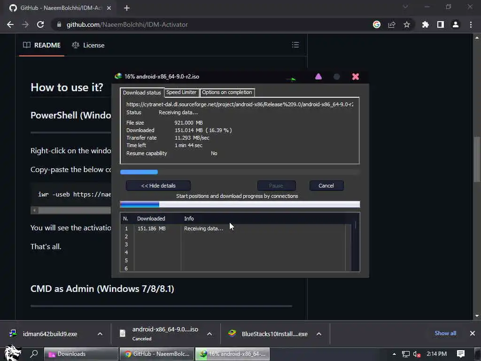Screen dimensions: 481x361
Task: Click the IDM overall download progress bar
Action: 240,172
